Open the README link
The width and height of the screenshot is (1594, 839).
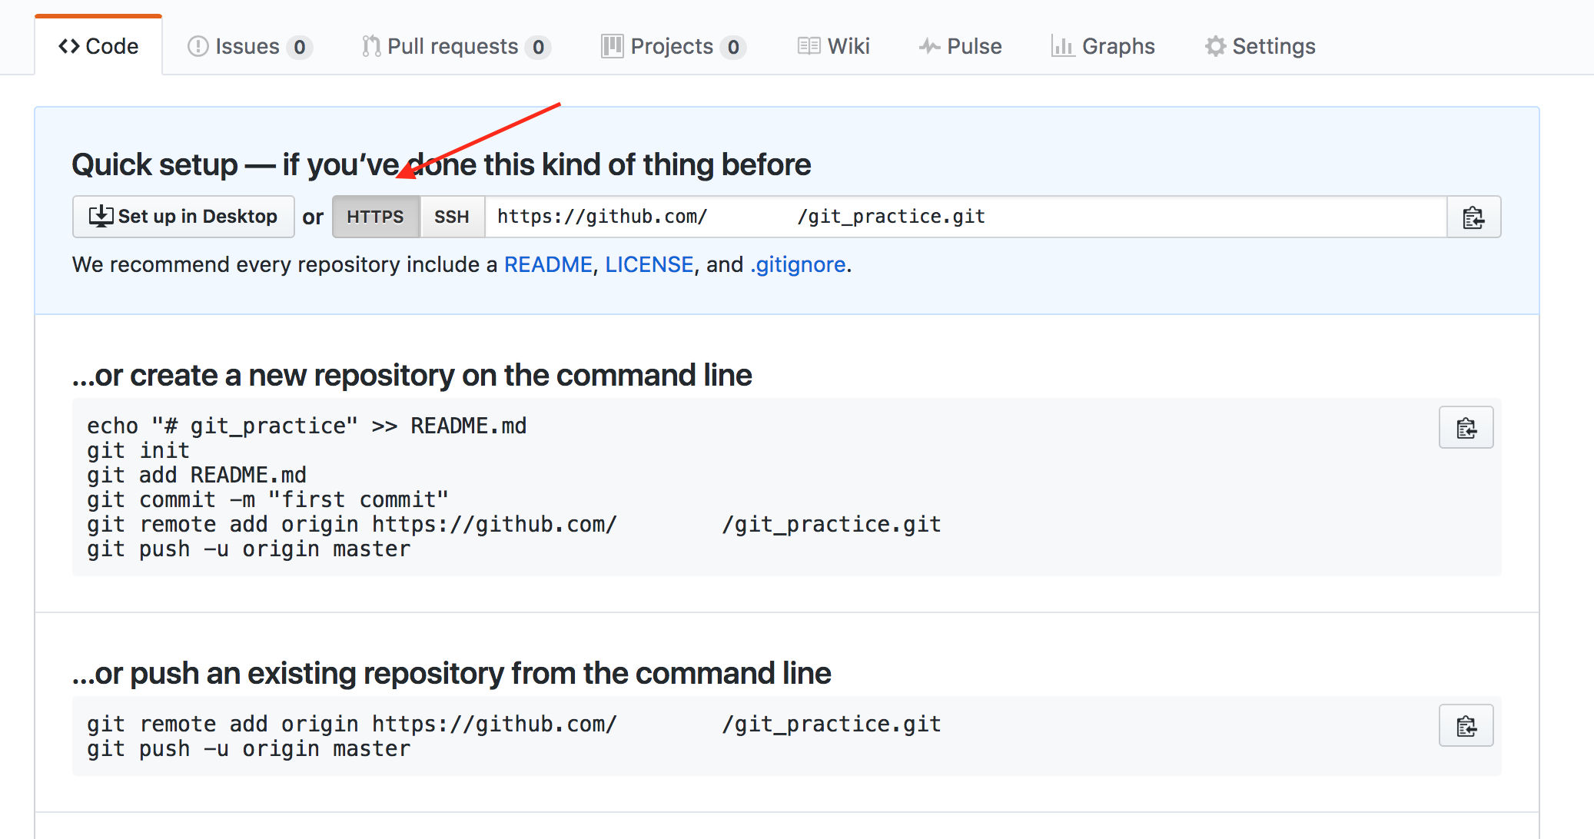pyautogui.click(x=547, y=264)
